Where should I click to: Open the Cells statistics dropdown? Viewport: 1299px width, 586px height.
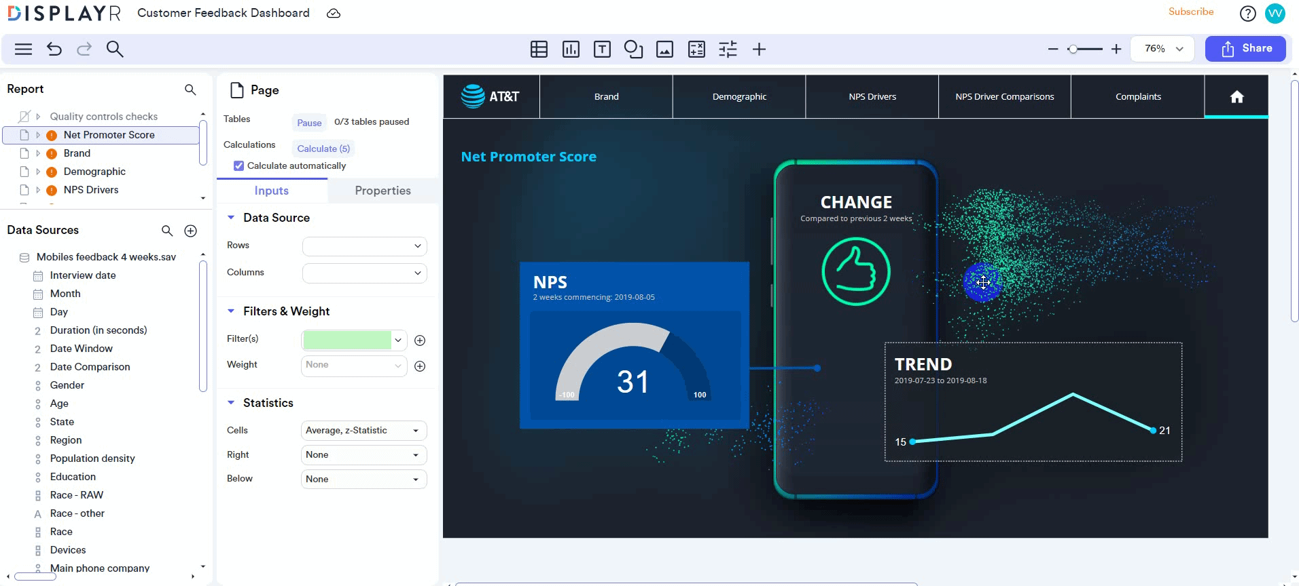click(x=364, y=431)
